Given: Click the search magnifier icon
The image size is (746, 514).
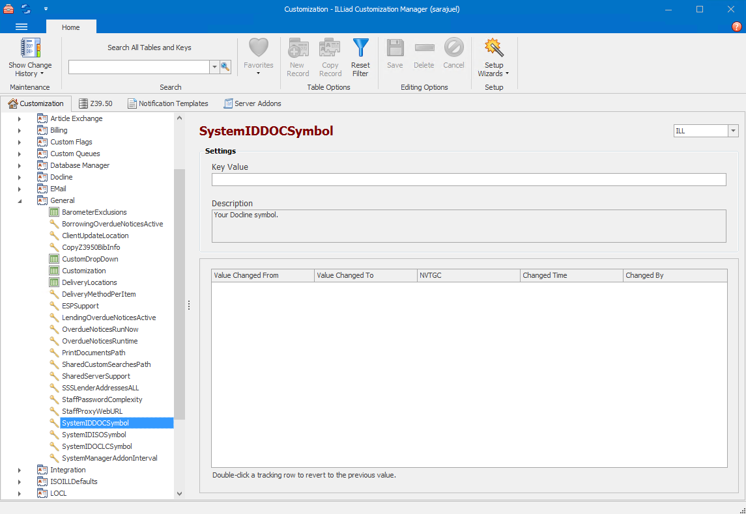Looking at the screenshot, I should coord(225,67).
